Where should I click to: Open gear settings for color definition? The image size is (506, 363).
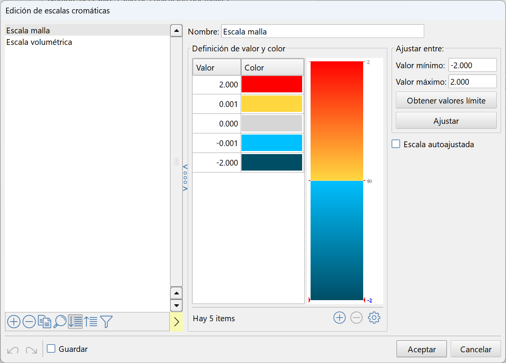click(x=374, y=318)
